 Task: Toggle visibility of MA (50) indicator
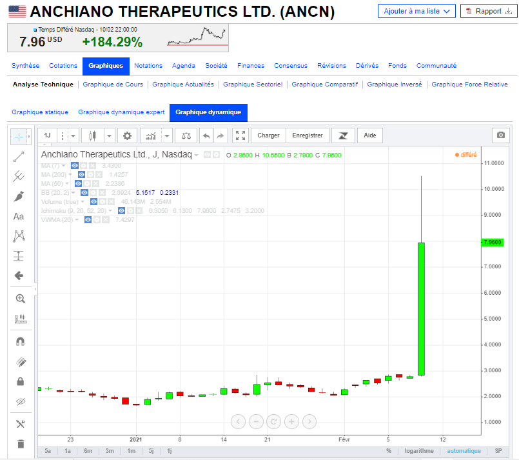[x=78, y=183]
